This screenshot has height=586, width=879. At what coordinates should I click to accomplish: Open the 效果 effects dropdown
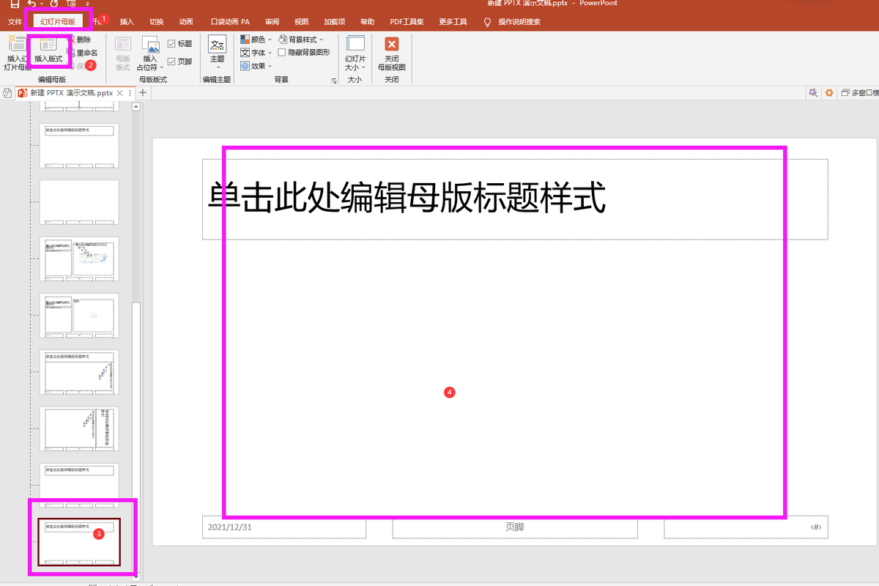(256, 66)
